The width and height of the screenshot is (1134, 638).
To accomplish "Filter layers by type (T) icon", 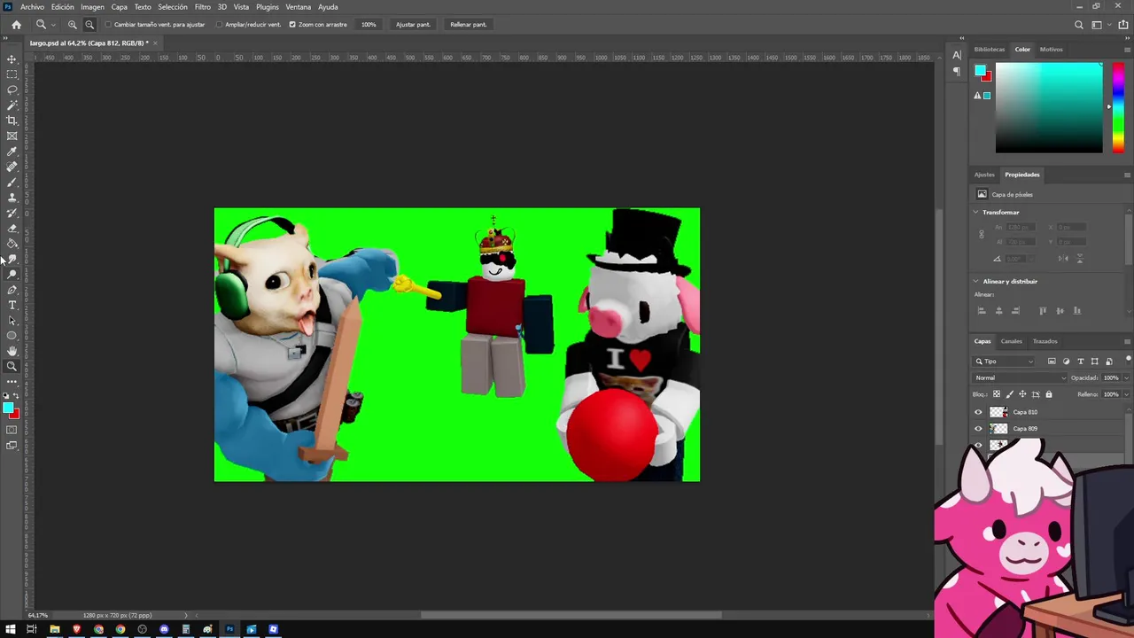I will pyautogui.click(x=1080, y=362).
